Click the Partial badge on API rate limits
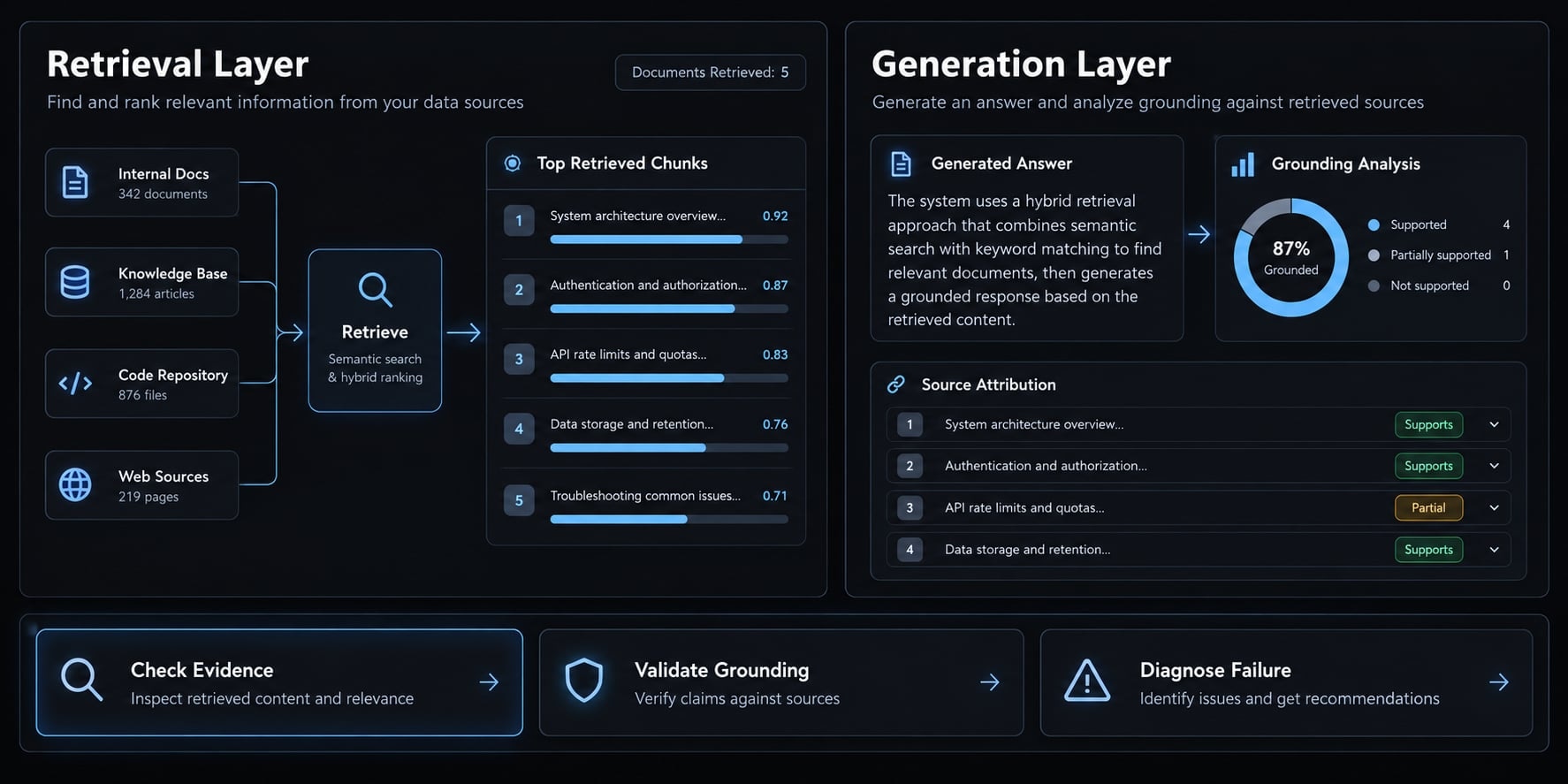The width and height of the screenshot is (1568, 784). [x=1428, y=507]
